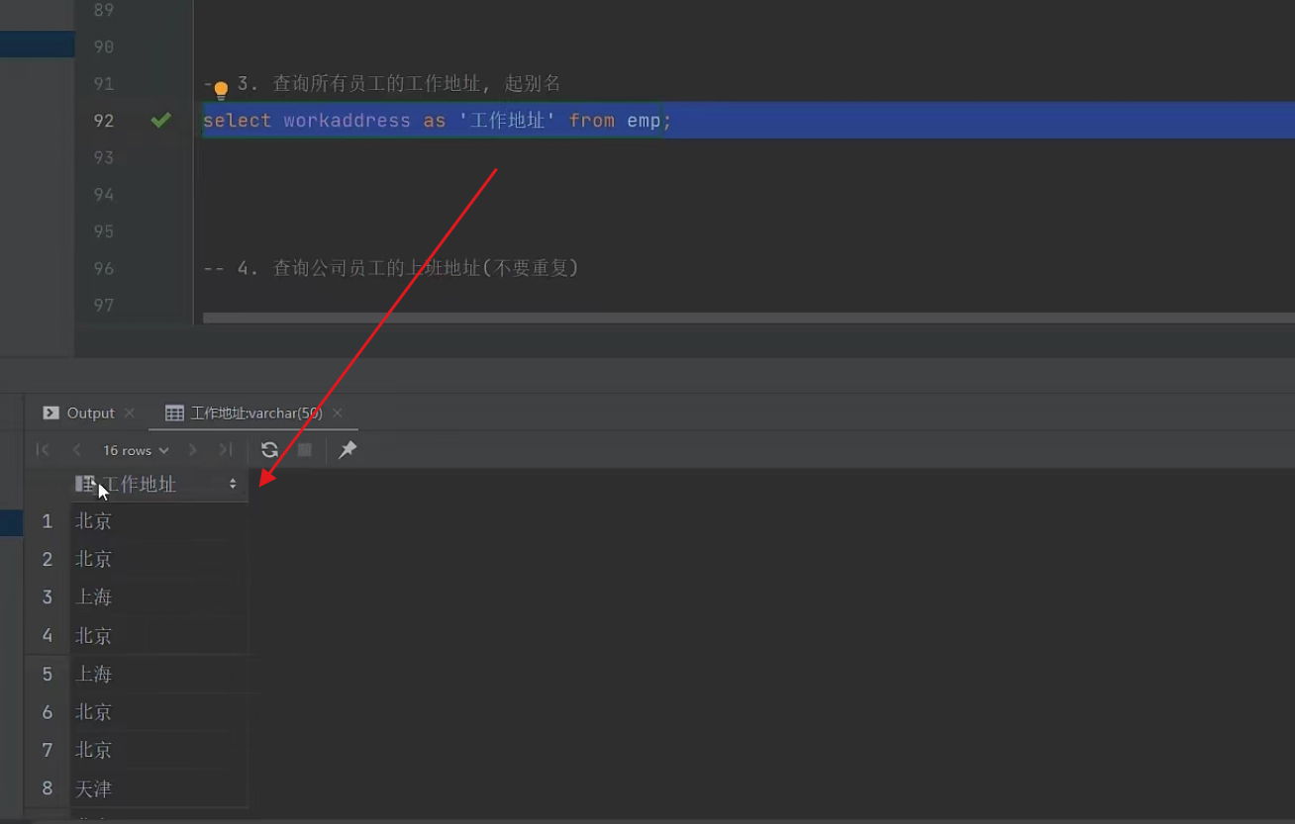Click line number 95 in gutter

coord(103,231)
